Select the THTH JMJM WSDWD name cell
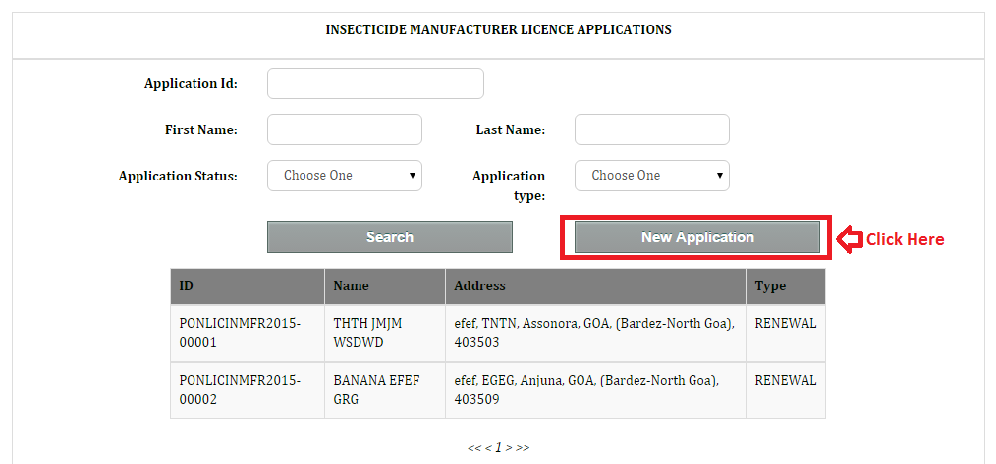 367,334
